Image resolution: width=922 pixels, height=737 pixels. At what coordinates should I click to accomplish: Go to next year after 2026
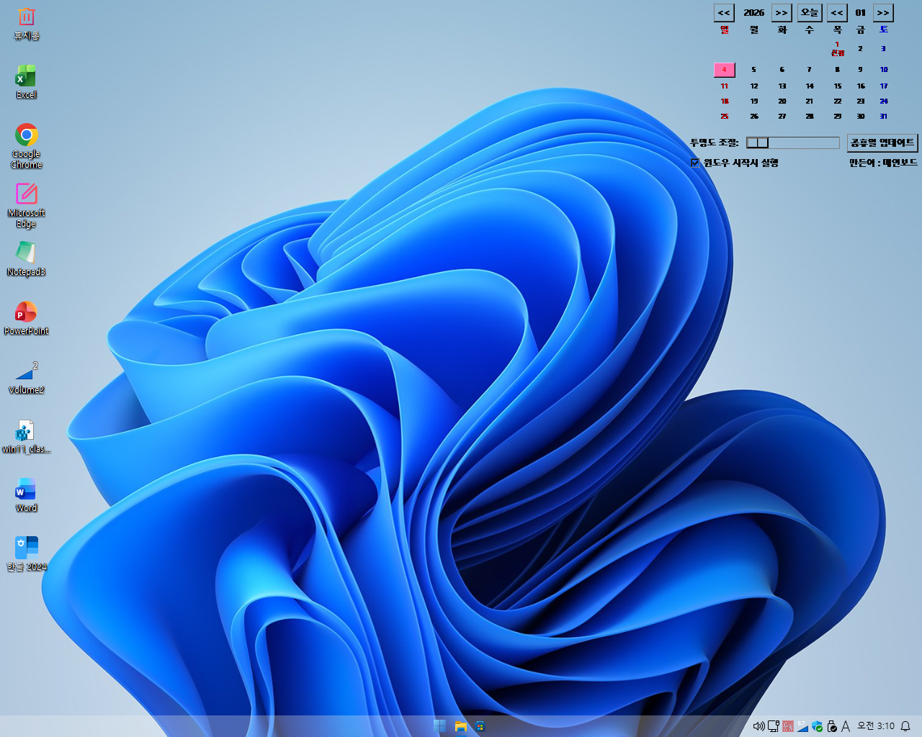(782, 12)
